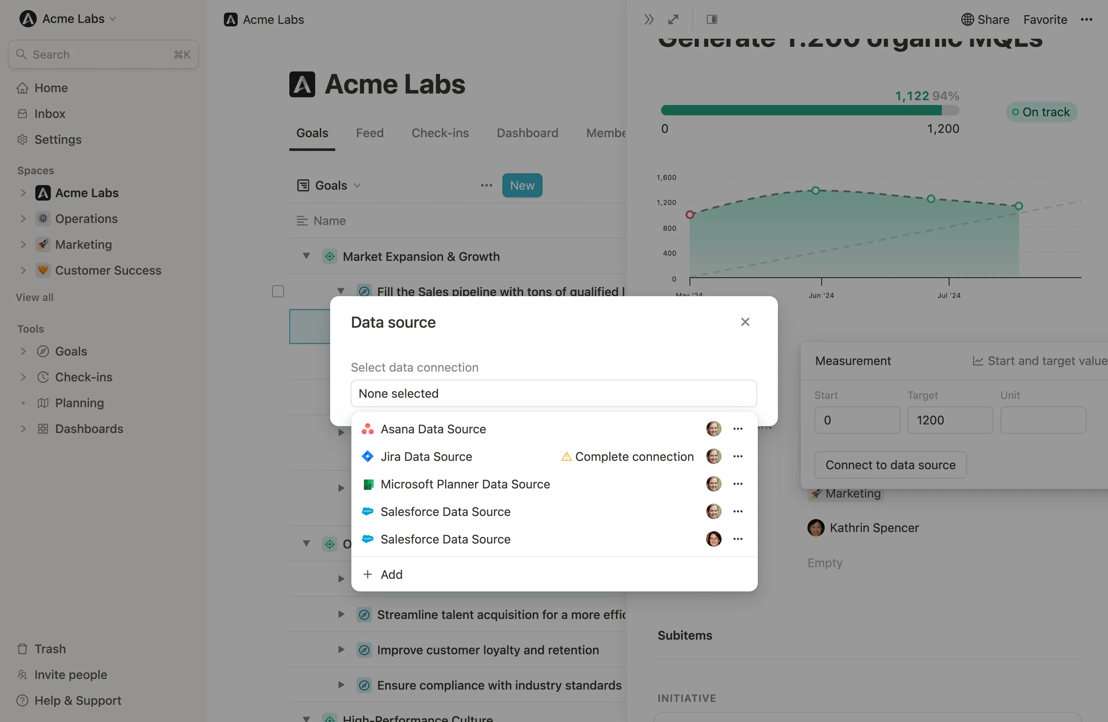Tick the checkbox beside the Sales pipeline goal
Image resolution: width=1108 pixels, height=722 pixels.
(278, 291)
